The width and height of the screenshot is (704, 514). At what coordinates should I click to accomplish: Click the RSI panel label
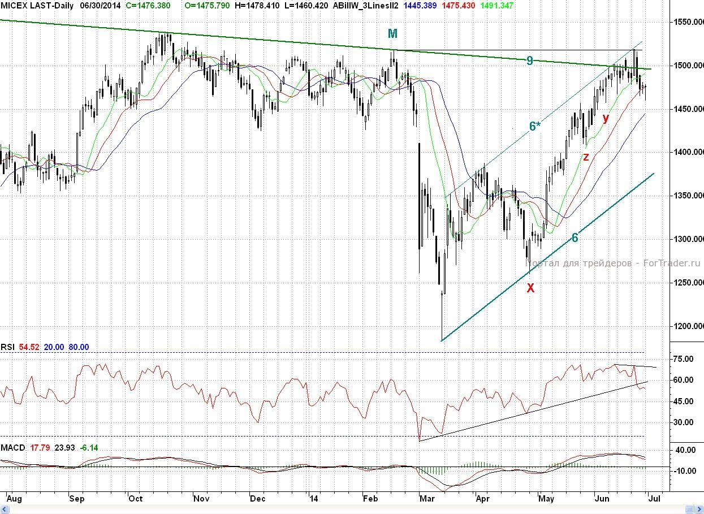point(7,347)
